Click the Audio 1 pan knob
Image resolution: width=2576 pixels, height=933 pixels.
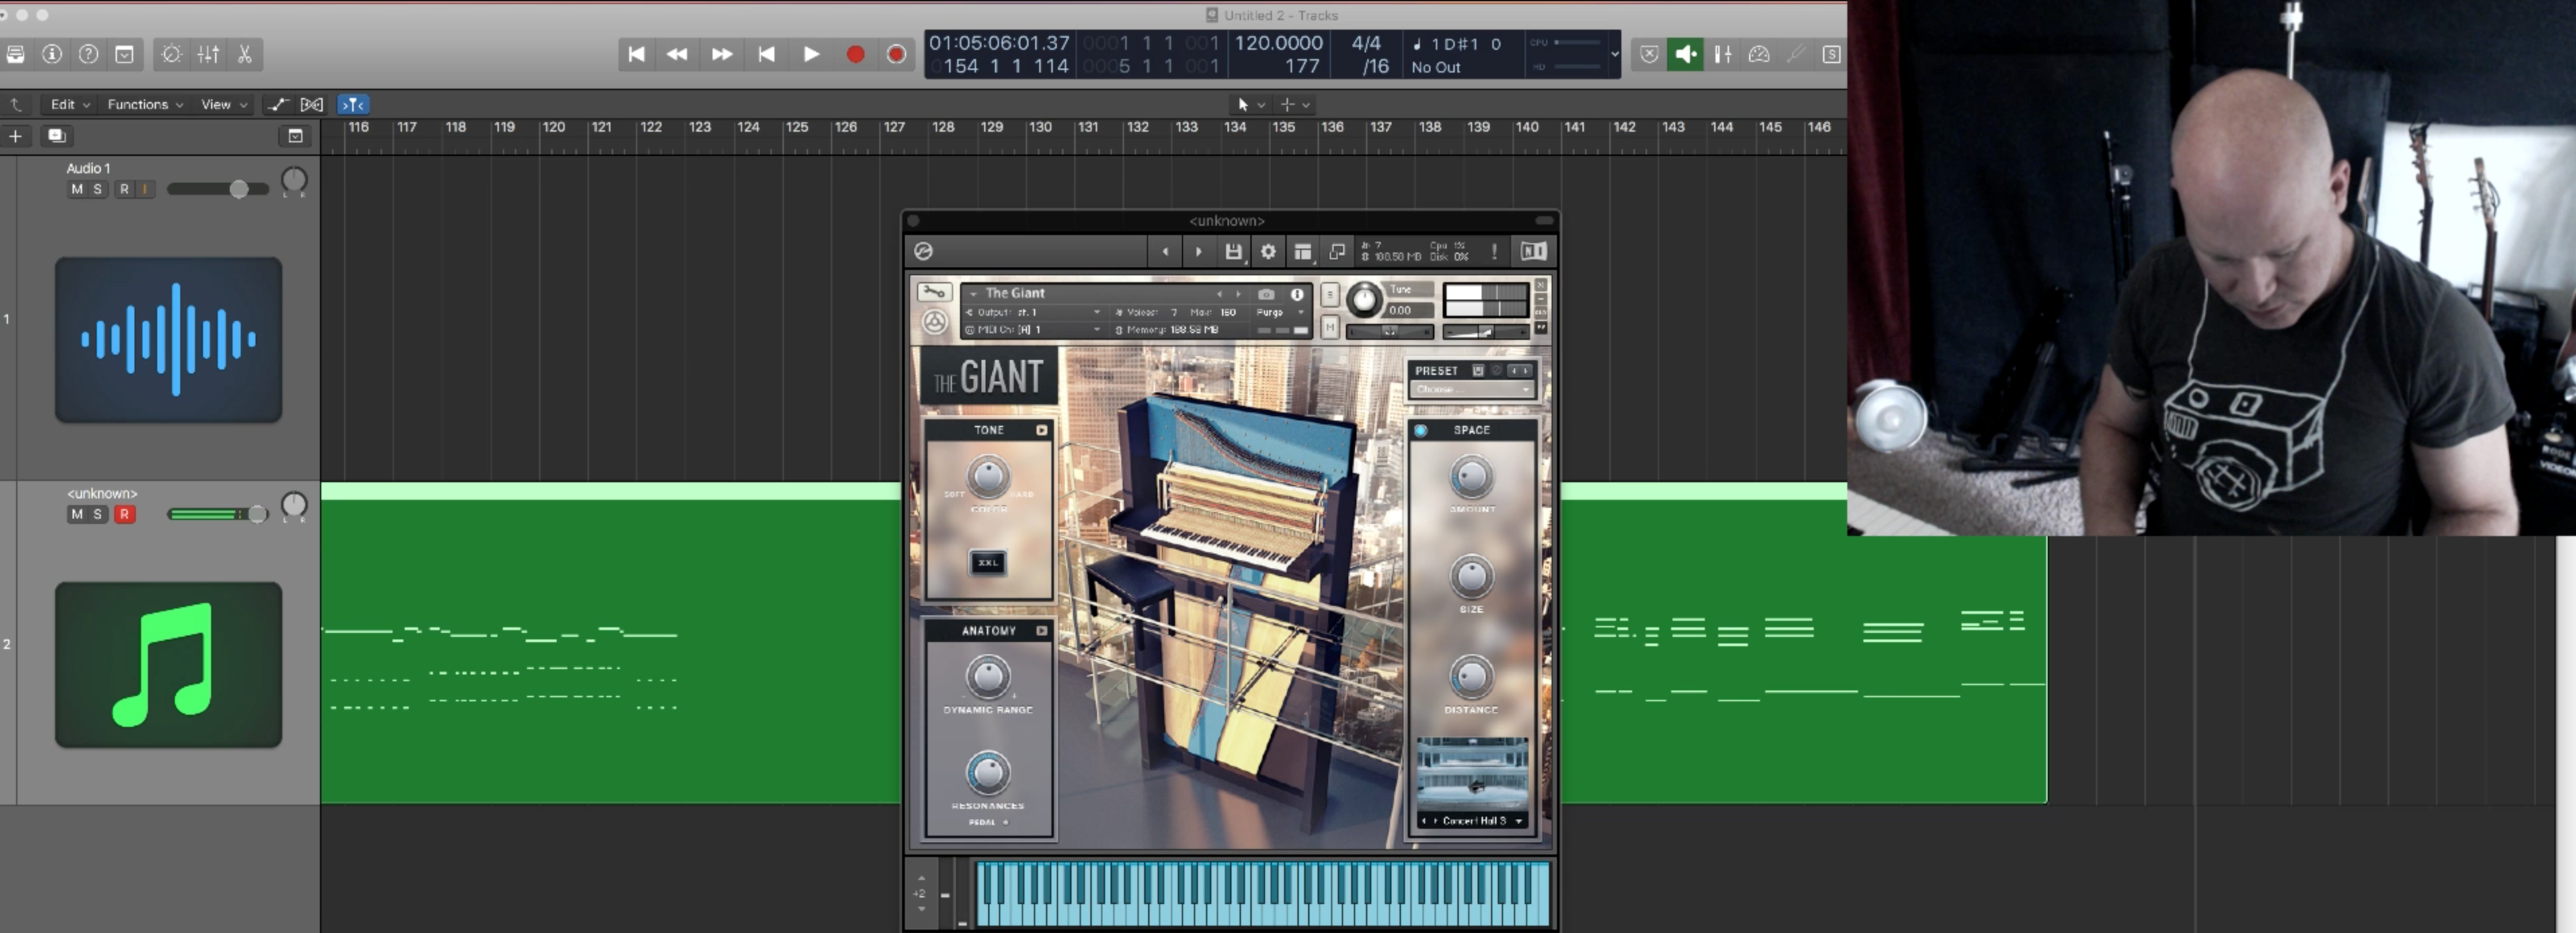click(x=294, y=181)
